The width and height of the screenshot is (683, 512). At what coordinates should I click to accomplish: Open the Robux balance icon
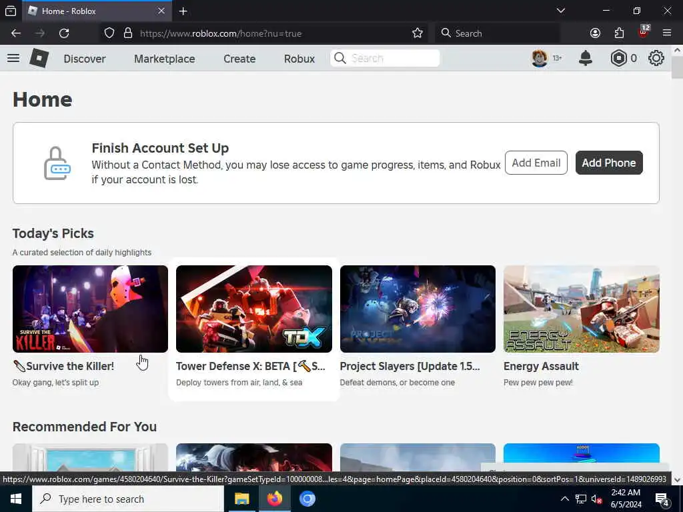tap(618, 58)
